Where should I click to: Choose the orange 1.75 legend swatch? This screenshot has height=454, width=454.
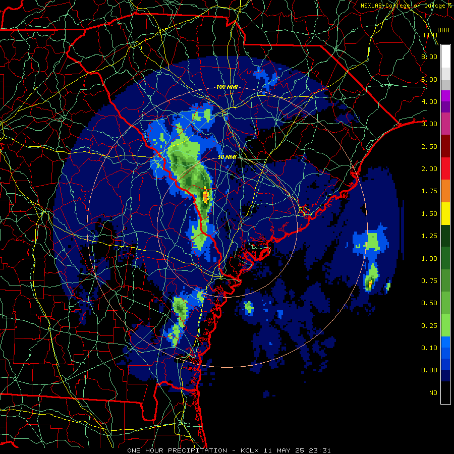[445, 191]
